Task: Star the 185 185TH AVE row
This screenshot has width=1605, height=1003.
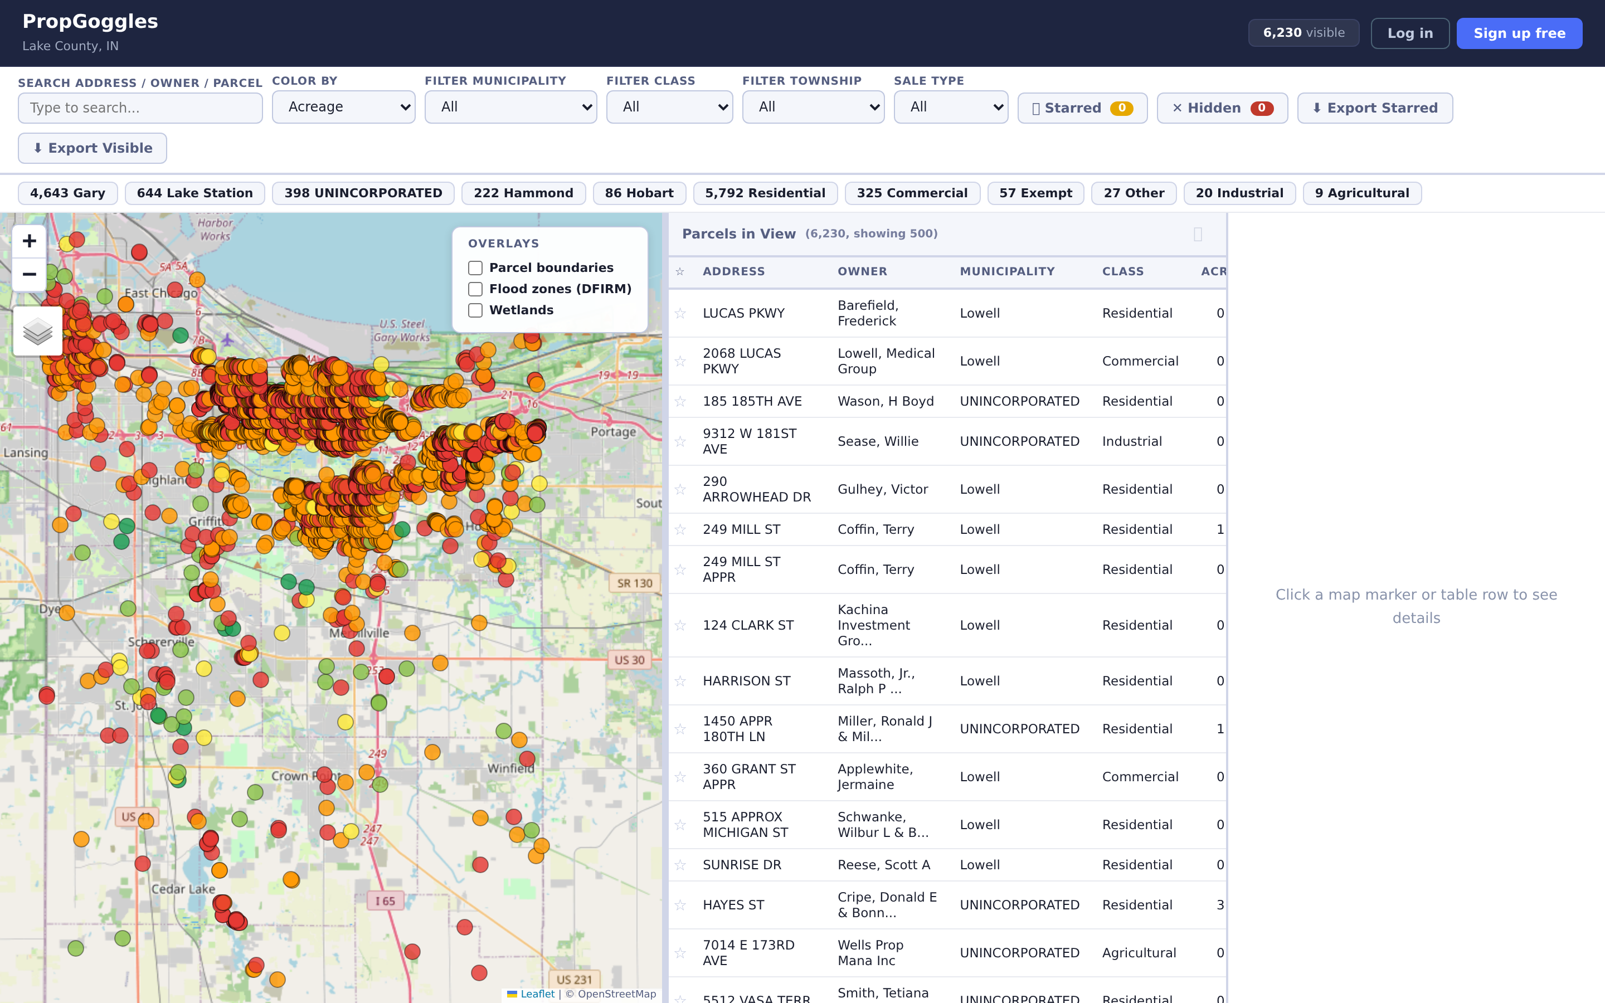Action: pyautogui.click(x=680, y=401)
